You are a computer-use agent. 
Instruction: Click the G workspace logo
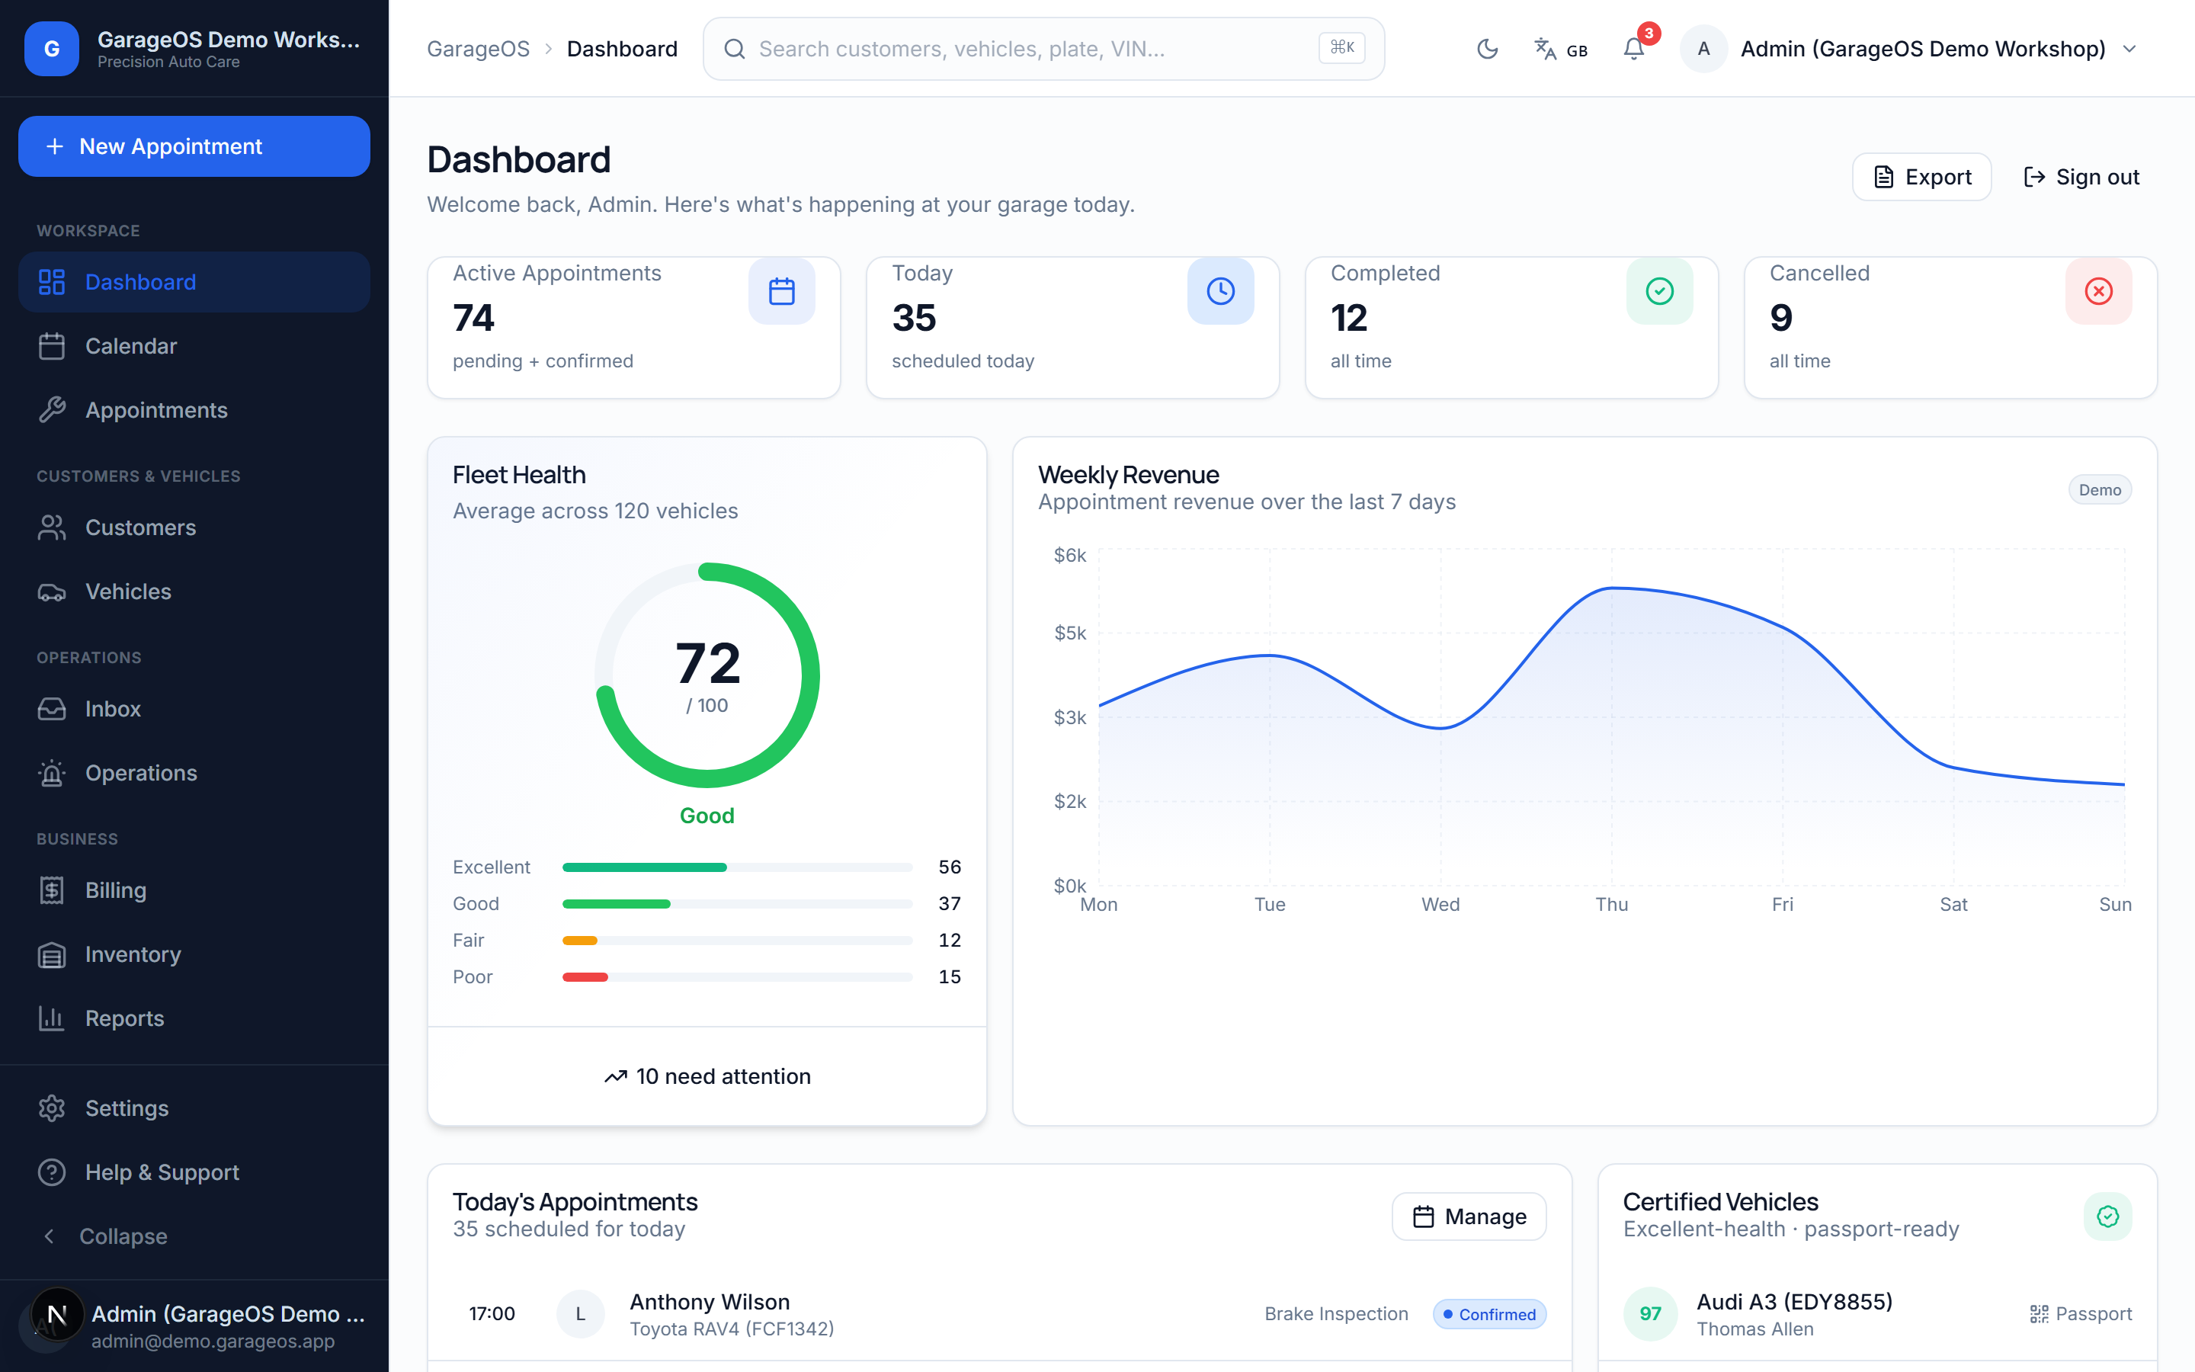52,49
